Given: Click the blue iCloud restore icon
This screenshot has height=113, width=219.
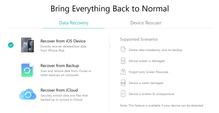Looking at the screenshot, I should (28, 94).
